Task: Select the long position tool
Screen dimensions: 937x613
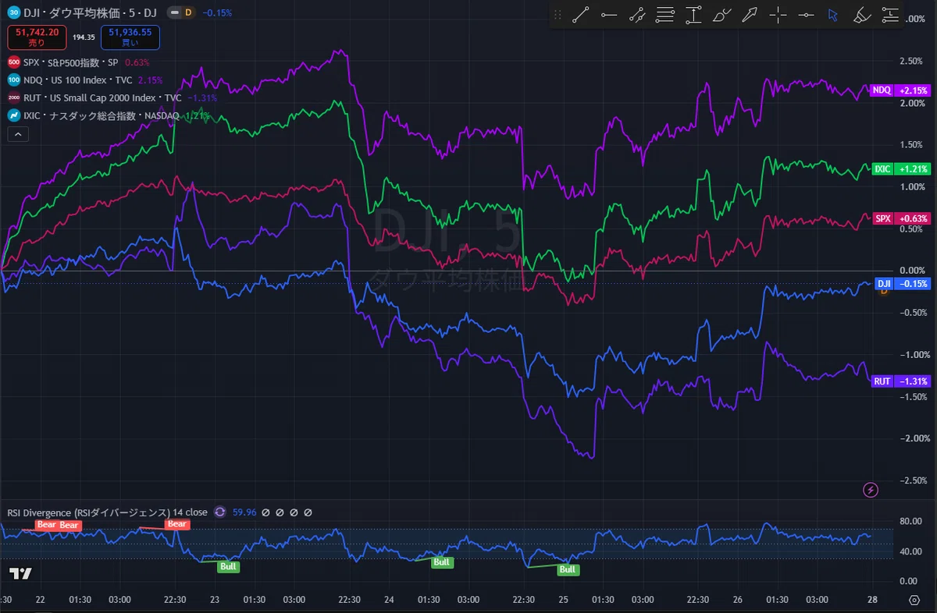Action: (x=890, y=14)
